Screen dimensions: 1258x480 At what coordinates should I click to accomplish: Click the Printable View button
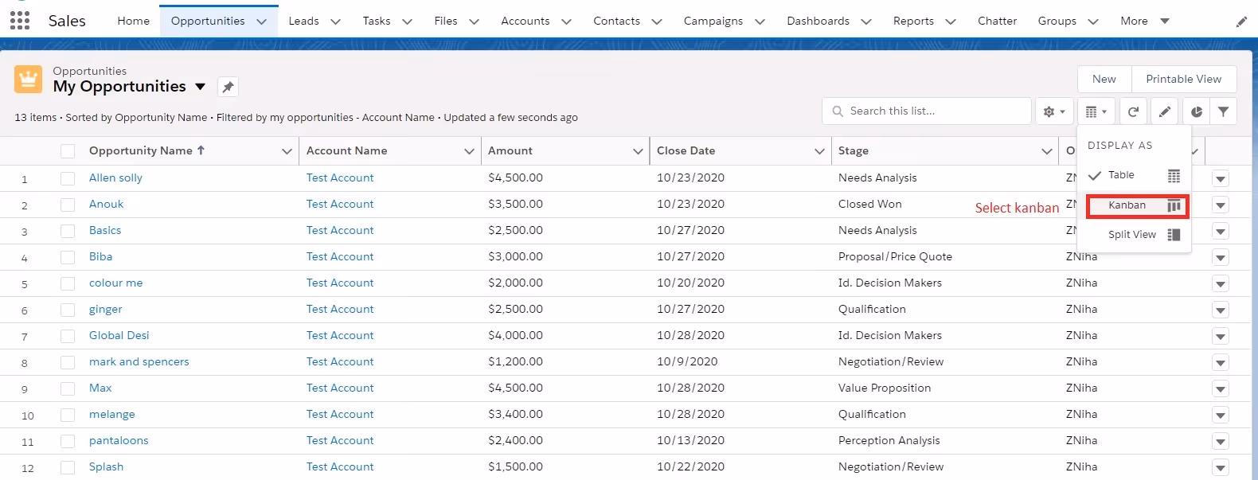(1184, 79)
